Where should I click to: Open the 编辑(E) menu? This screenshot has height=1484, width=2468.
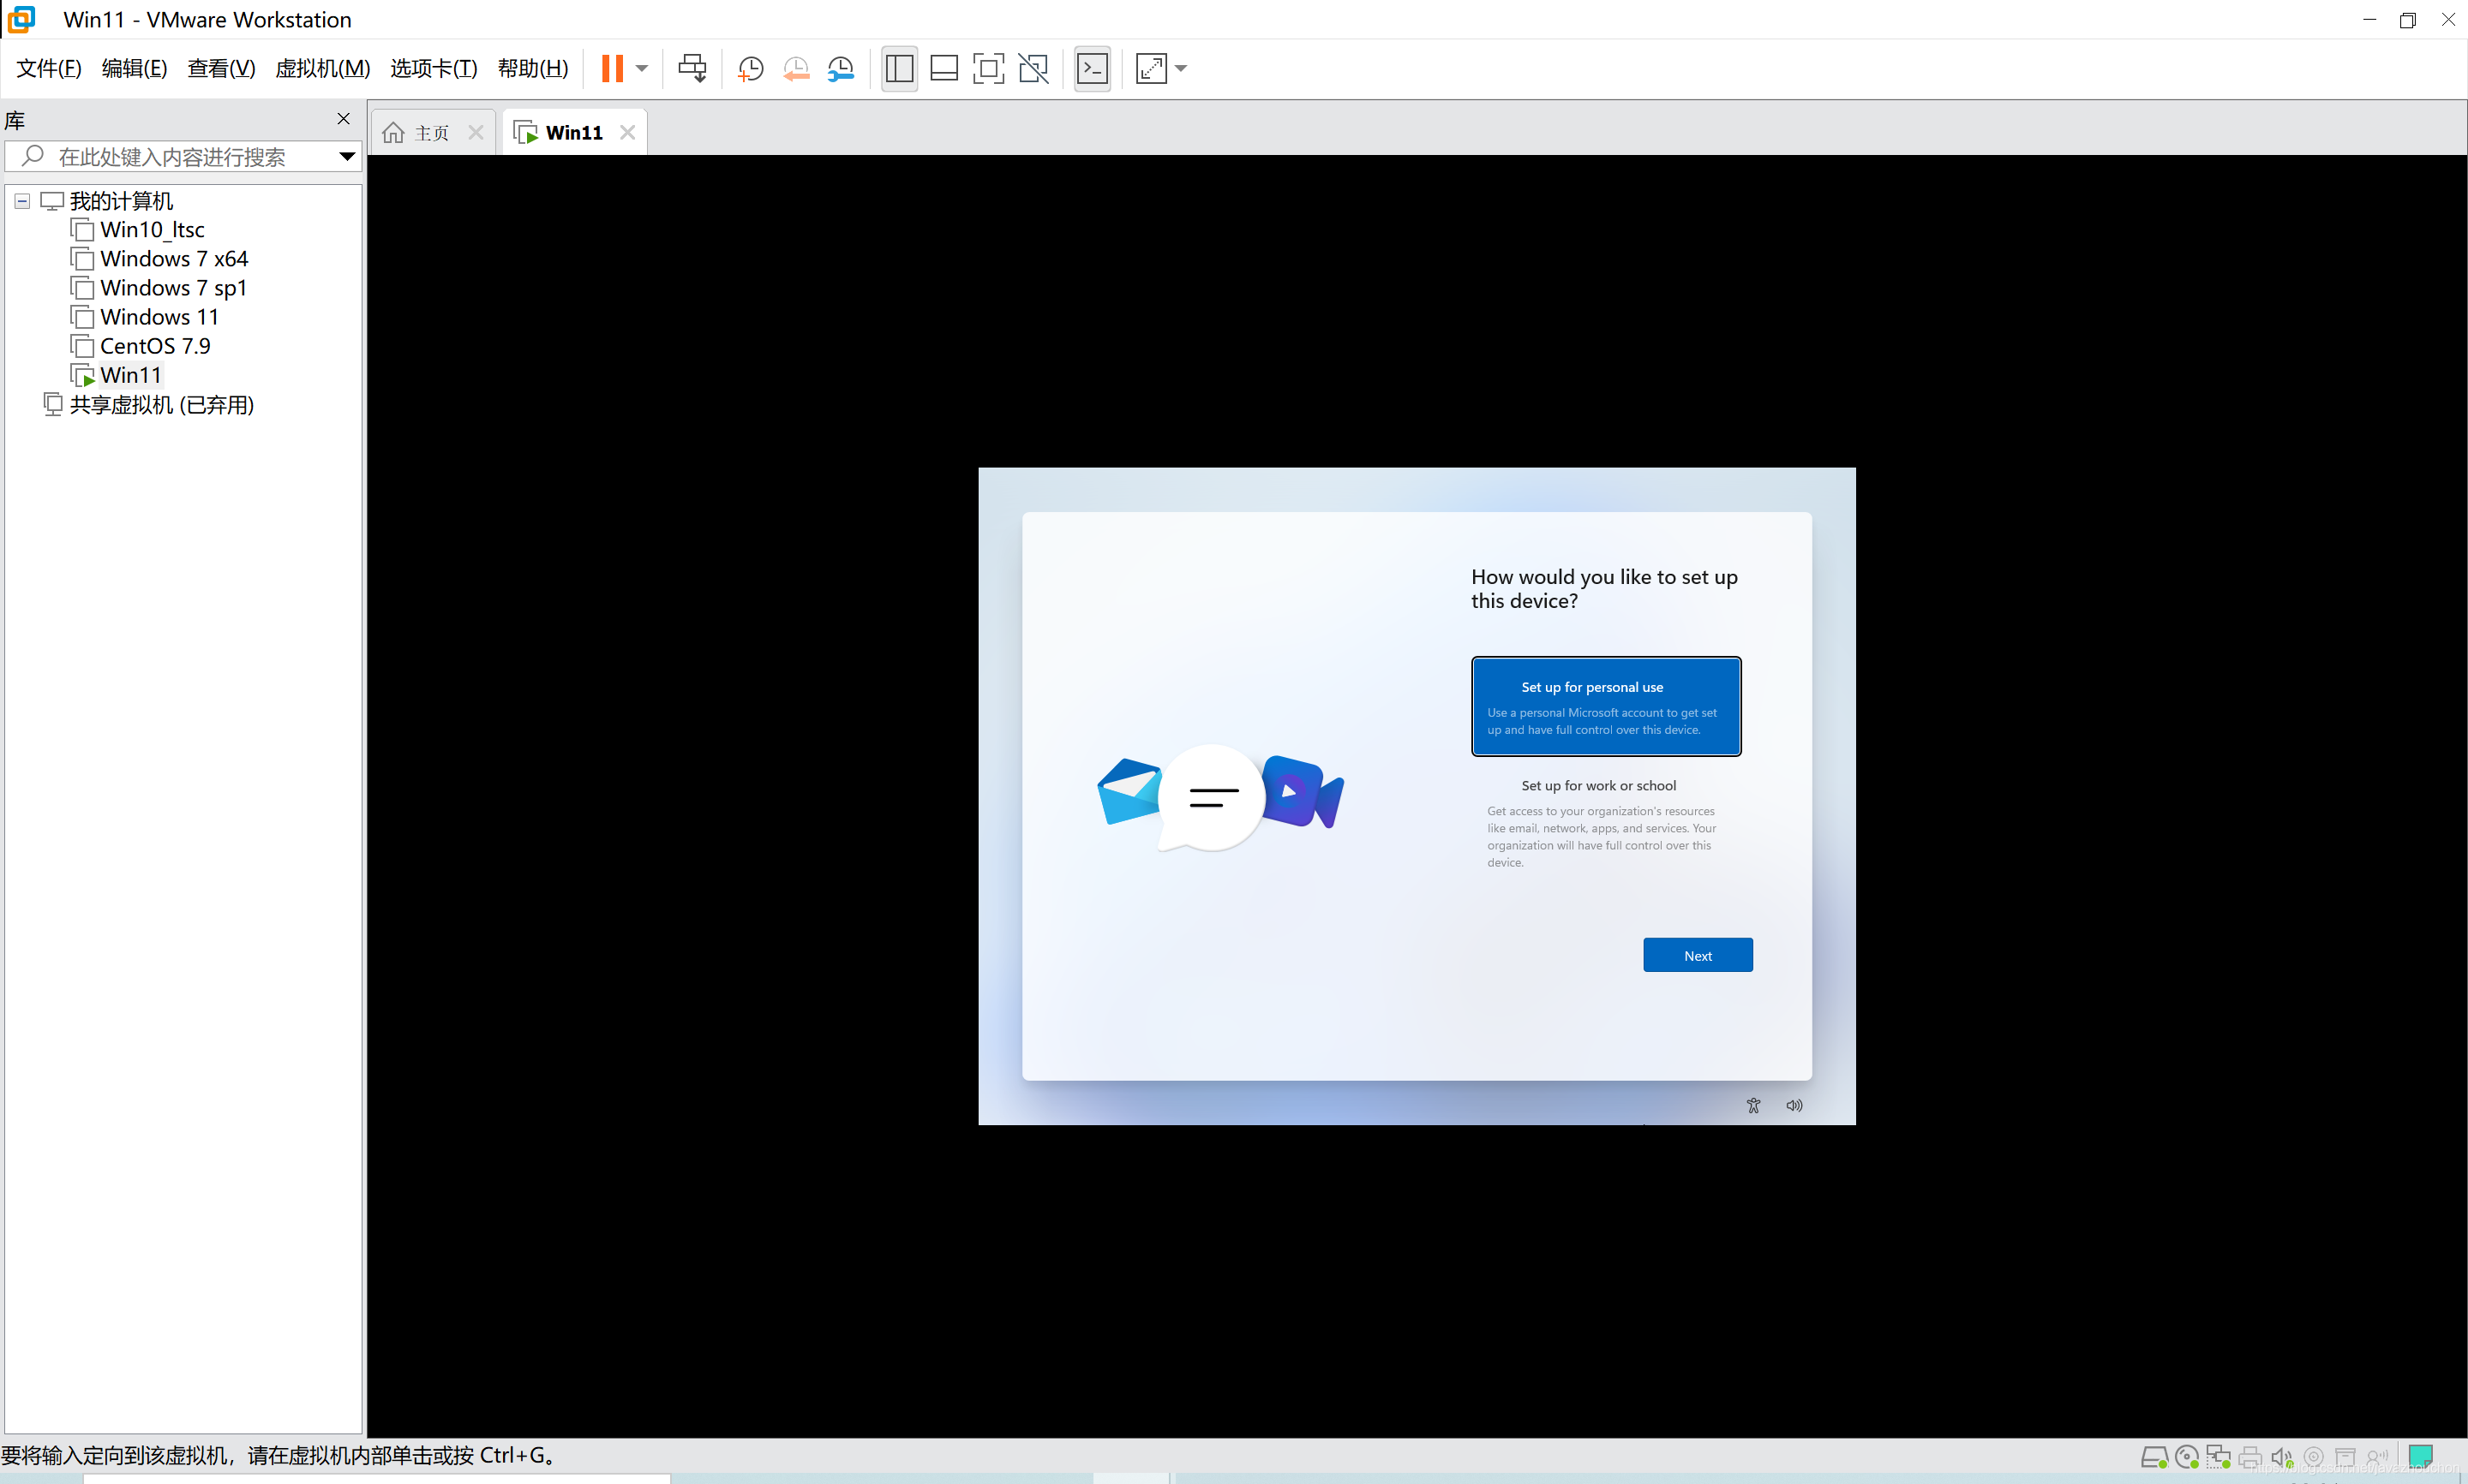click(x=134, y=68)
